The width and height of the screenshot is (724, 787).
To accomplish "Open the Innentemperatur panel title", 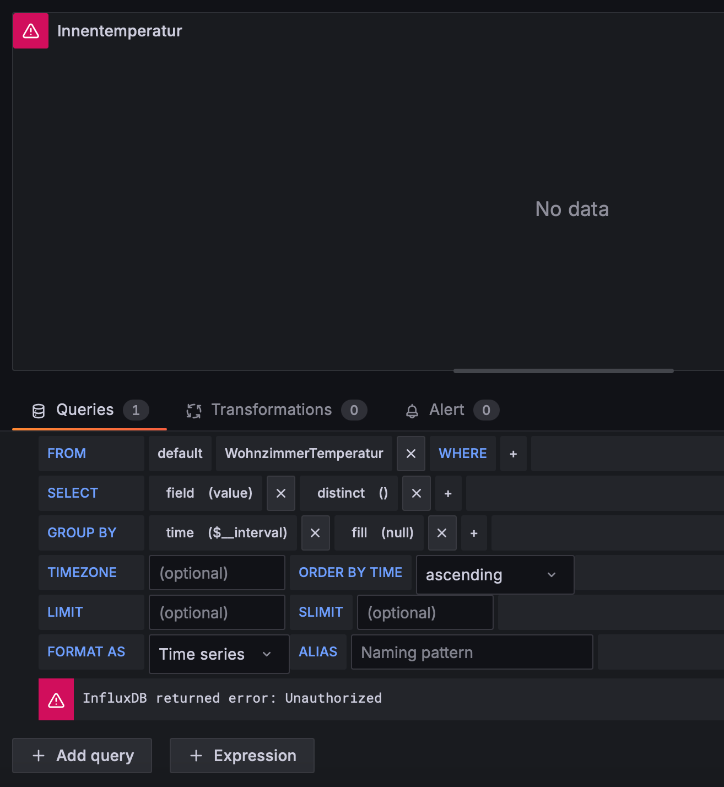I will click(120, 31).
